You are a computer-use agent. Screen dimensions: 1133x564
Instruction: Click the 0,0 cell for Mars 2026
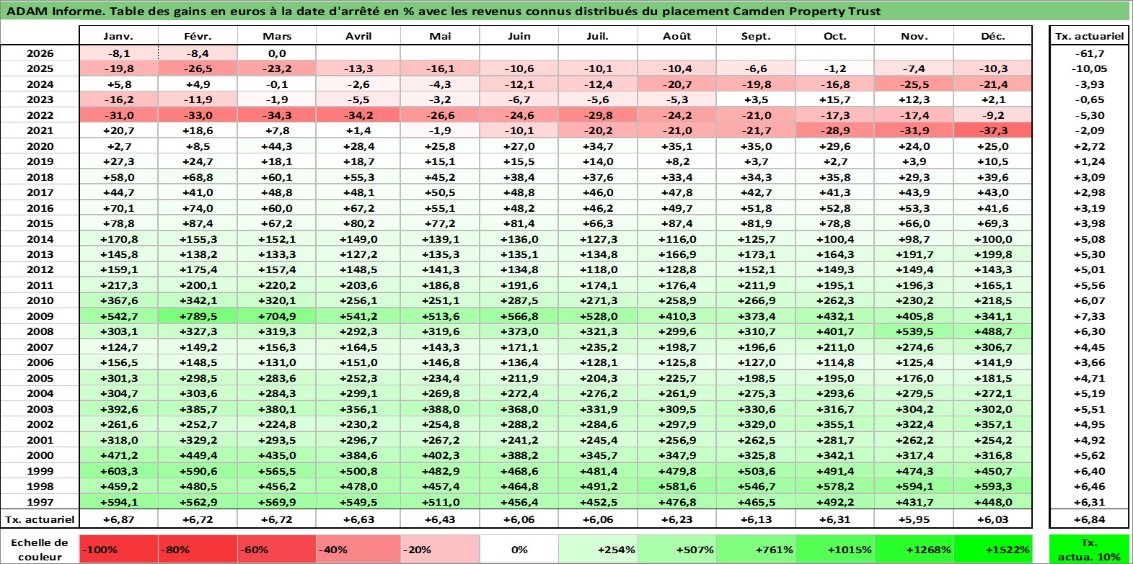pyautogui.click(x=277, y=53)
